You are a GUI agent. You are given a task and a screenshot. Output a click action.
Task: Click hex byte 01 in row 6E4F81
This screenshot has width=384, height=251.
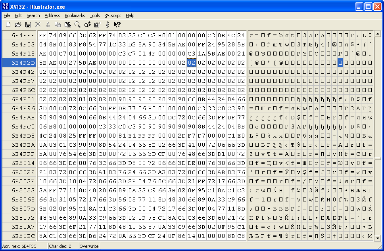pyautogui.click(x=83, y=99)
